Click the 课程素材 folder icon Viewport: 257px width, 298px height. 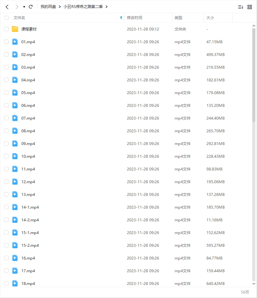click(x=15, y=29)
